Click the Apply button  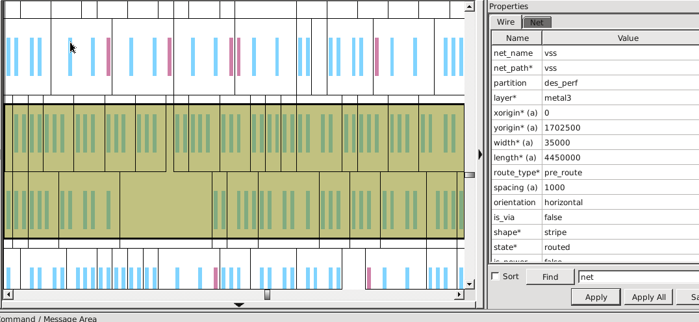click(x=596, y=297)
